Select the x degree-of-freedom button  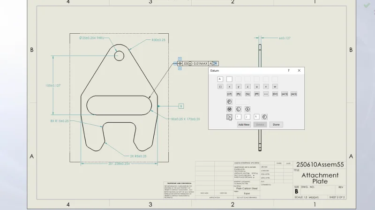[229, 87]
